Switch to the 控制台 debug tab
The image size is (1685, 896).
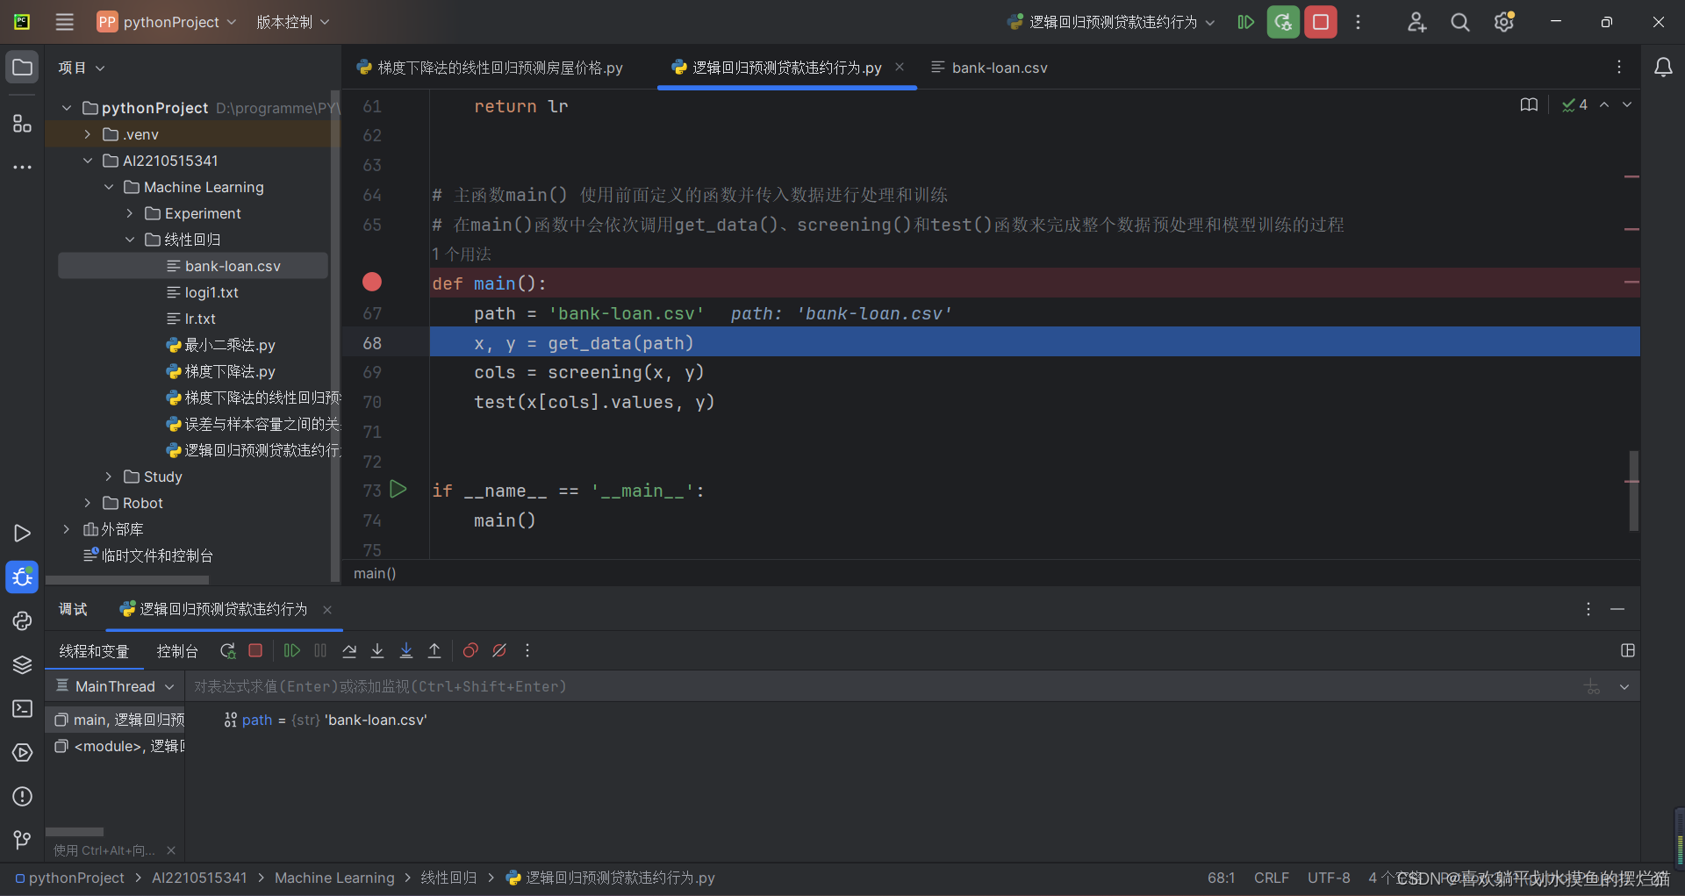point(177,651)
